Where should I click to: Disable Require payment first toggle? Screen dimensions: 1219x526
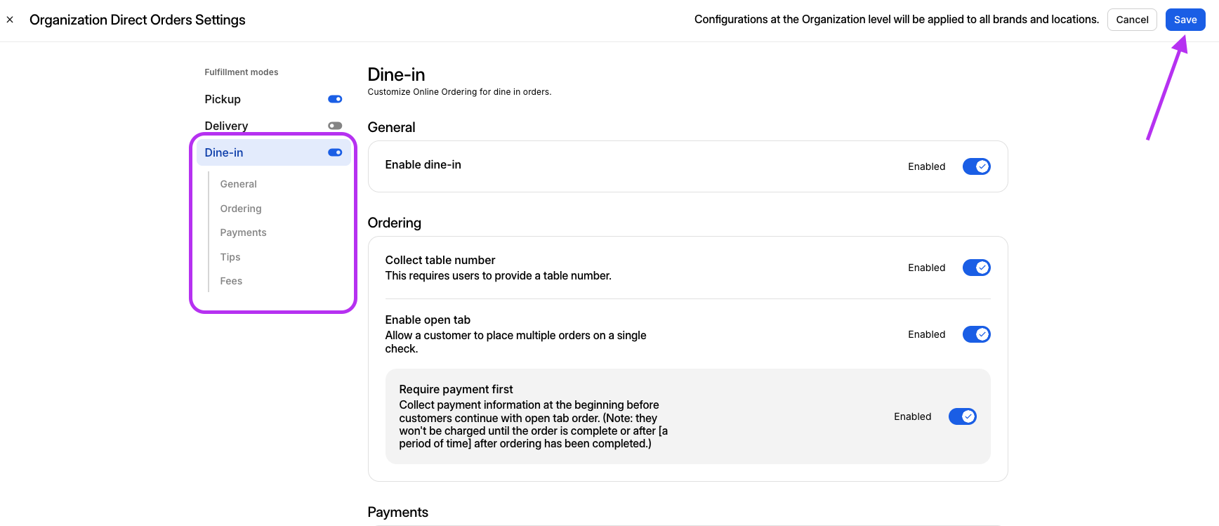[962, 416]
